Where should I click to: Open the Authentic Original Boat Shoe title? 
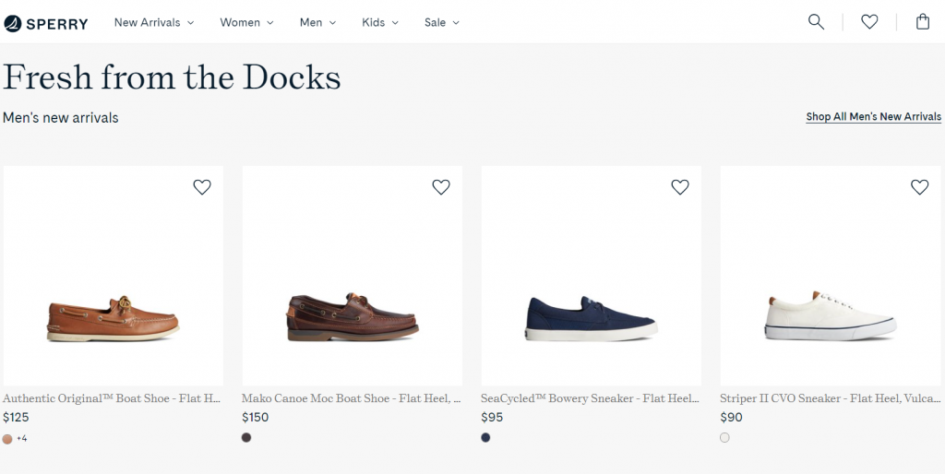112,398
